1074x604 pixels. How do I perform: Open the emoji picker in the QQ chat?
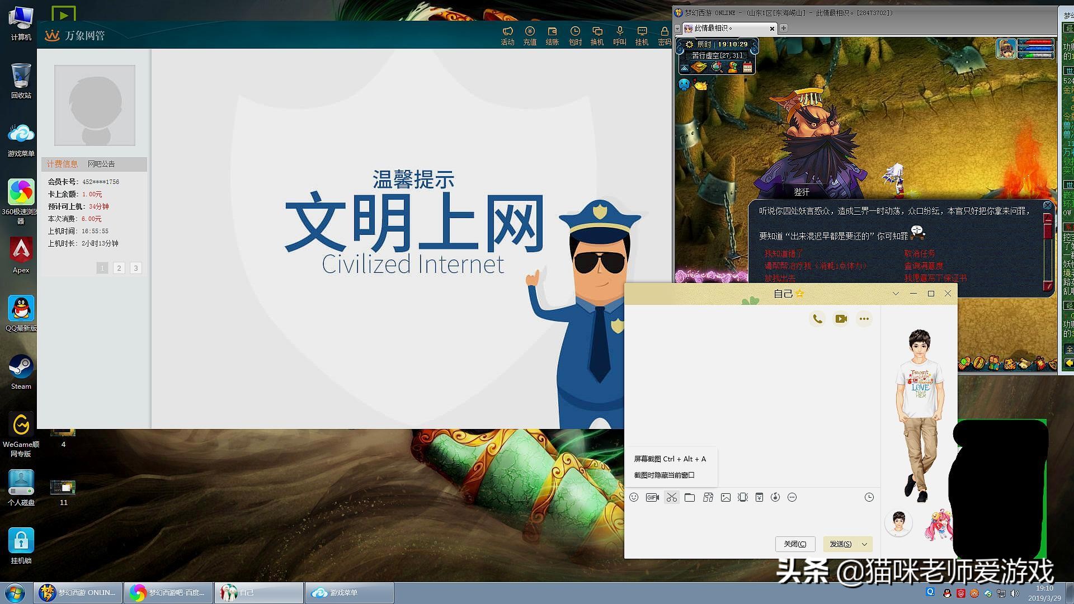coord(634,497)
